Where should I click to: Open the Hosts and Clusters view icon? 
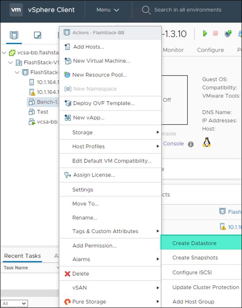[x=14, y=35]
